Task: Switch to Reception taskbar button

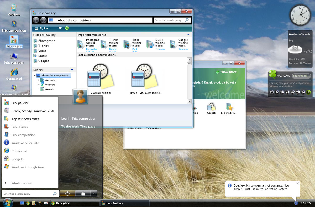Action: pyautogui.click(x=75, y=203)
